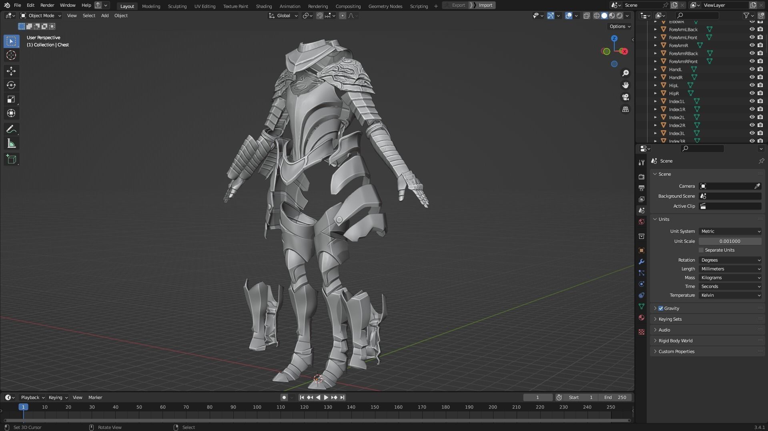Switch orthographic/perspective grid icon
768x431 pixels.
(626, 109)
